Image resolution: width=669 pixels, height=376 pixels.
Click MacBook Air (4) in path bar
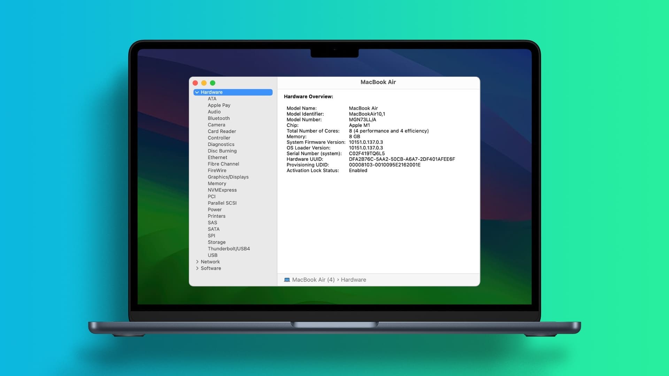(313, 280)
